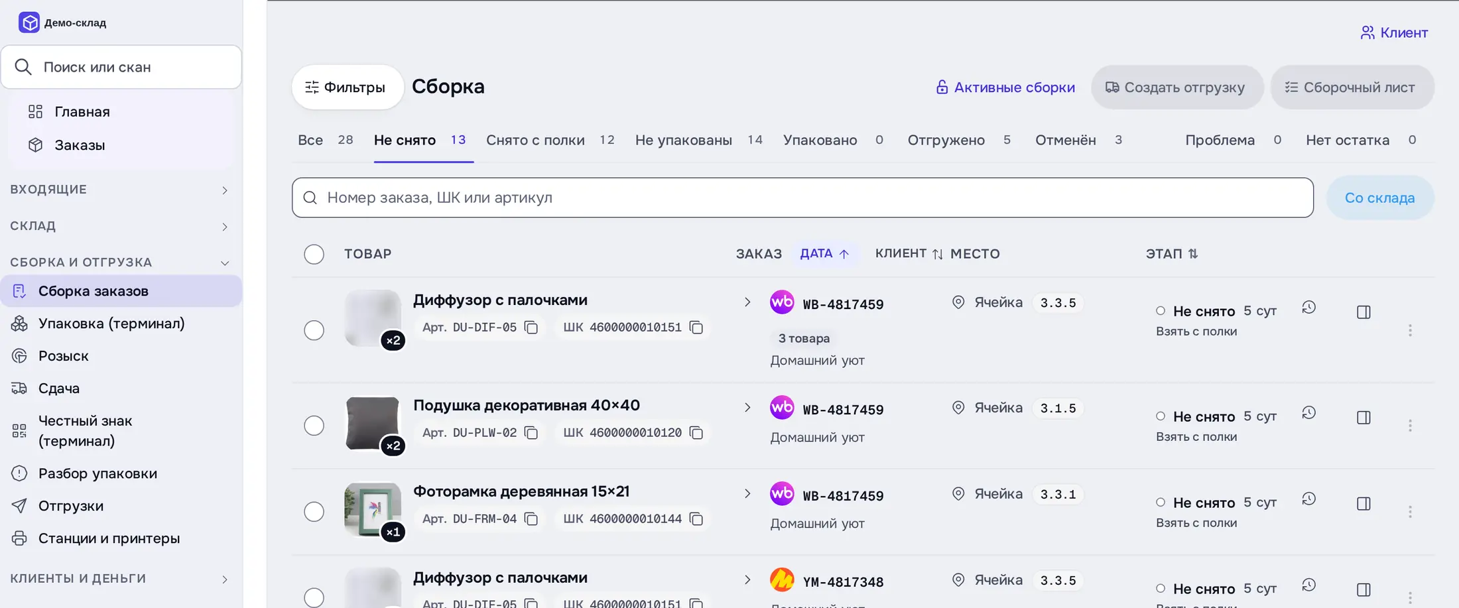Sort by ЭТАП column
The height and width of the screenshot is (608, 1459).
(1172, 254)
